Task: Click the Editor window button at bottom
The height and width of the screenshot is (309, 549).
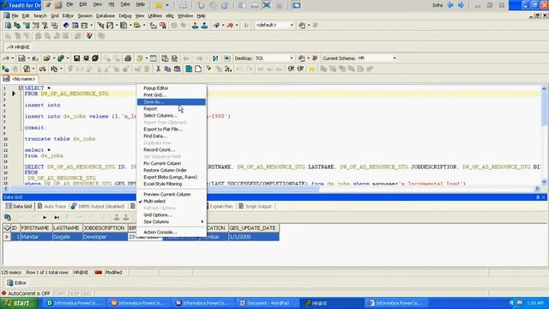Action: [16, 282]
